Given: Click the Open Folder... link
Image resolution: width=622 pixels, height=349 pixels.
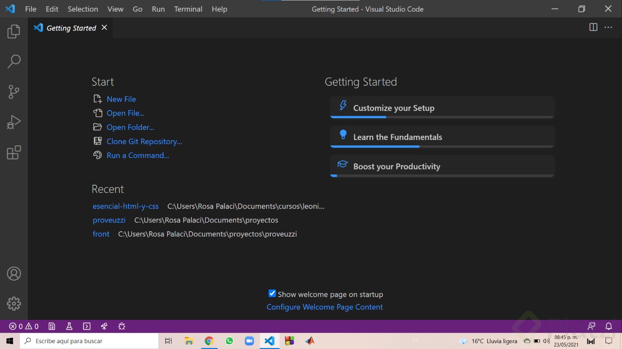Looking at the screenshot, I should coord(131,127).
